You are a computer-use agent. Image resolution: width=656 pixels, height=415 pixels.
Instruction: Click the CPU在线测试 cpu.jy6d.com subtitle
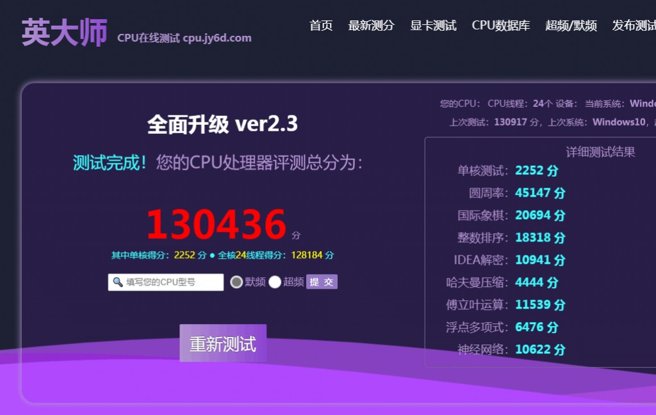[x=184, y=38]
